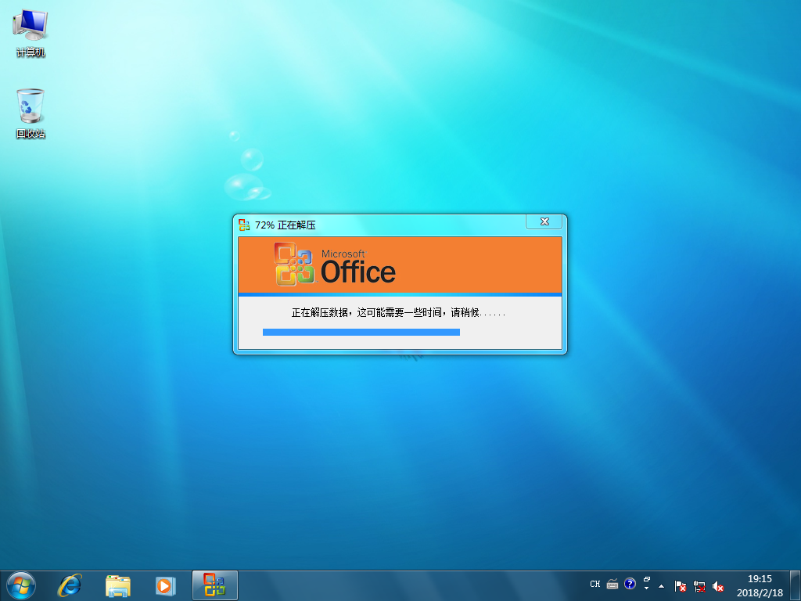The image size is (801, 601).
Task: Click the Office installer taskbar button
Action: click(214, 585)
